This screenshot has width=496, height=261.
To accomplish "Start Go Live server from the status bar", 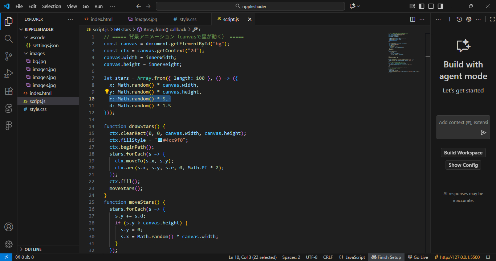I will tap(418, 257).
